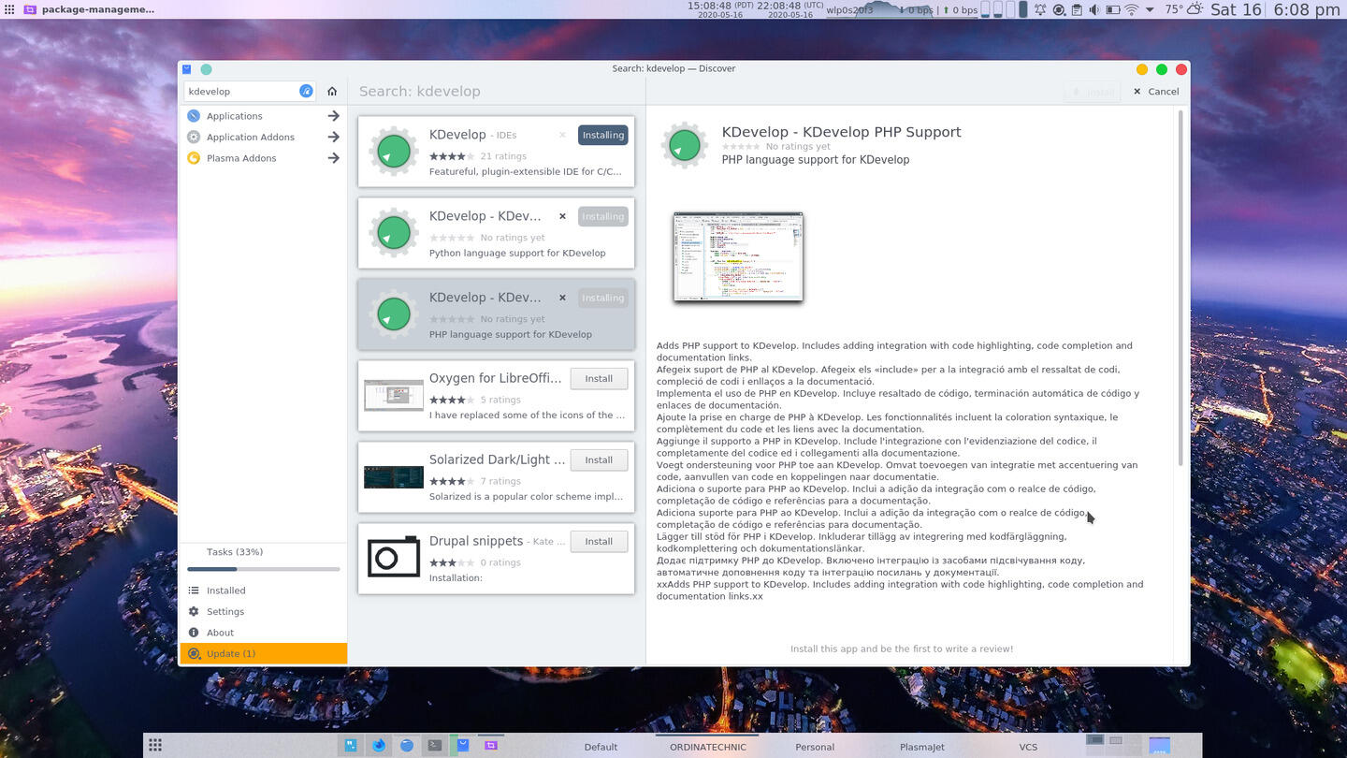Clear the kdevelop search field text
Screen dimensions: 1347x758
pos(306,91)
